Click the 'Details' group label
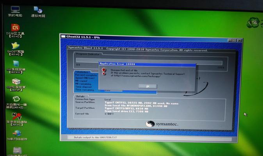The height and width of the screenshot is (156, 263). point(80,96)
